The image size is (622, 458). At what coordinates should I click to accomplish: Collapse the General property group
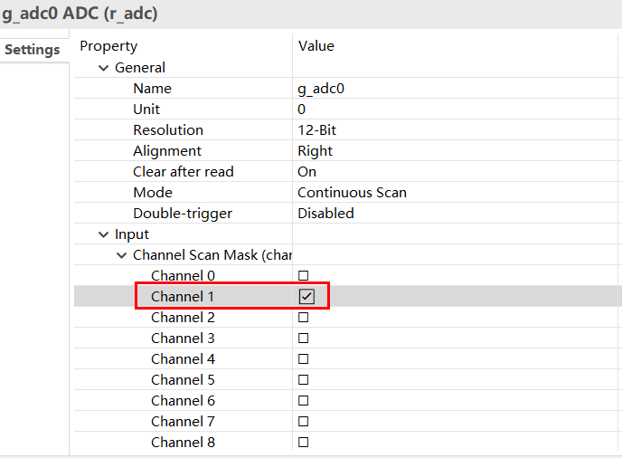coord(104,68)
